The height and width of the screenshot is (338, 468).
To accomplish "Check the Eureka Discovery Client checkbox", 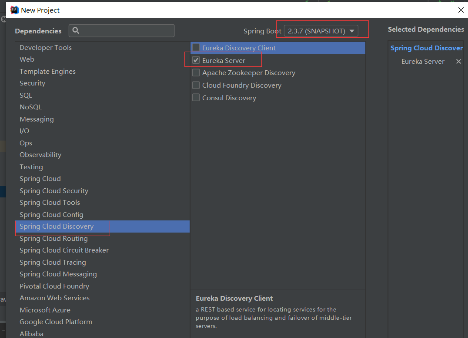I will pos(196,48).
